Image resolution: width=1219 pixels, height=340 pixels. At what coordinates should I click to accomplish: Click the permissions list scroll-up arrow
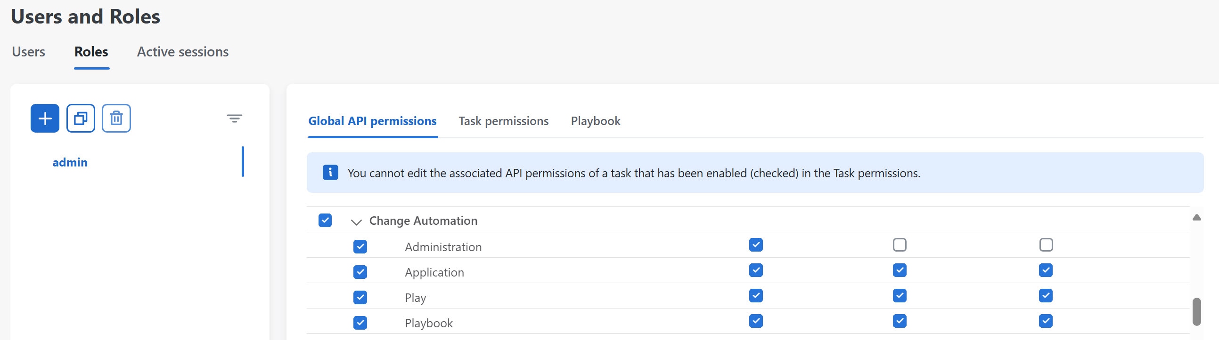point(1197,217)
